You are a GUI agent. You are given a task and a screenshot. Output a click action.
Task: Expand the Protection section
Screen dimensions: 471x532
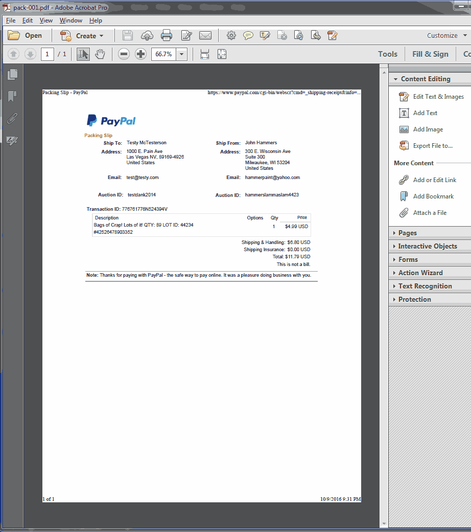(x=430, y=299)
